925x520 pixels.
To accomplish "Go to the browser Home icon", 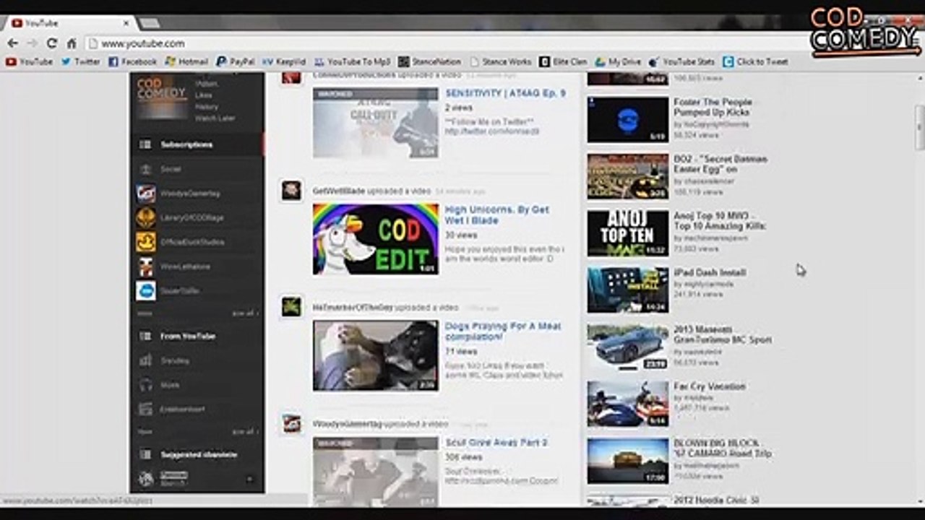I will (x=72, y=43).
